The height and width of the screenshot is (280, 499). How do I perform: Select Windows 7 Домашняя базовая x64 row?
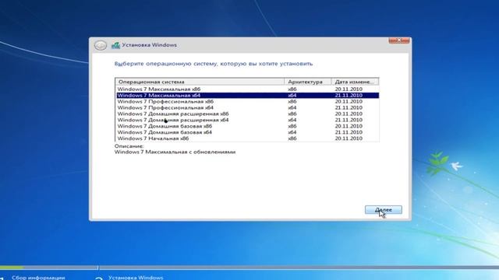(247, 132)
